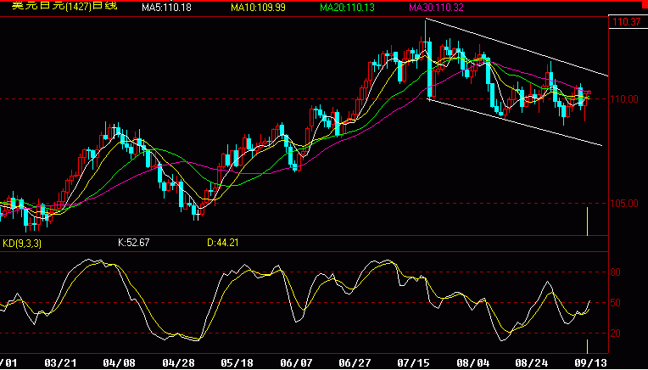Viewport: 648px width, 370px height.
Task: Click the 50 level KD axis label
Action: pyautogui.click(x=616, y=303)
